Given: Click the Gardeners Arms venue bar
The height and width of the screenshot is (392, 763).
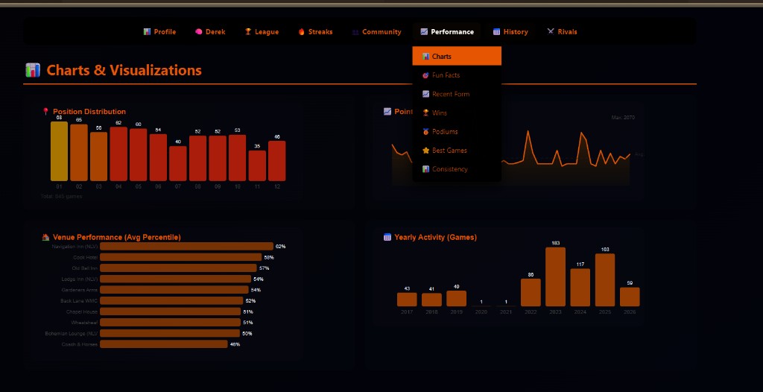Looking at the screenshot, I should pyautogui.click(x=174, y=290).
